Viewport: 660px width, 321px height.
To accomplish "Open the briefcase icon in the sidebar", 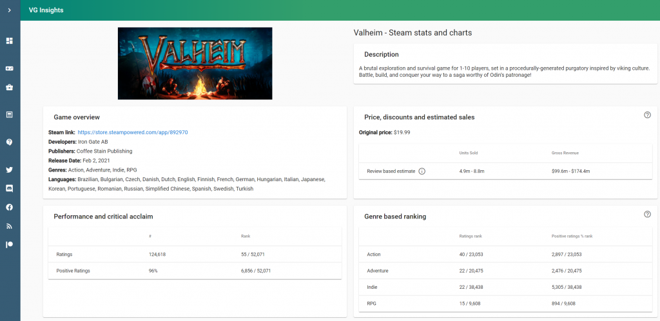I will 9,88.
